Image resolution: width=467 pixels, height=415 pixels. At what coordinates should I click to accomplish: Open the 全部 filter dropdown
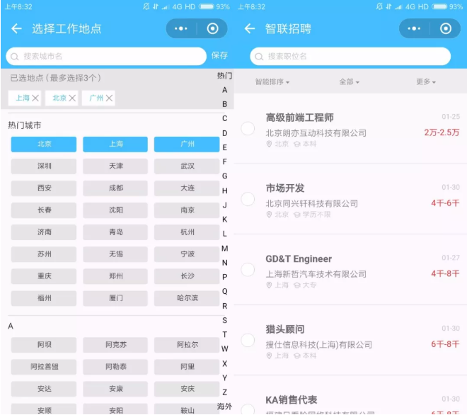click(x=349, y=81)
